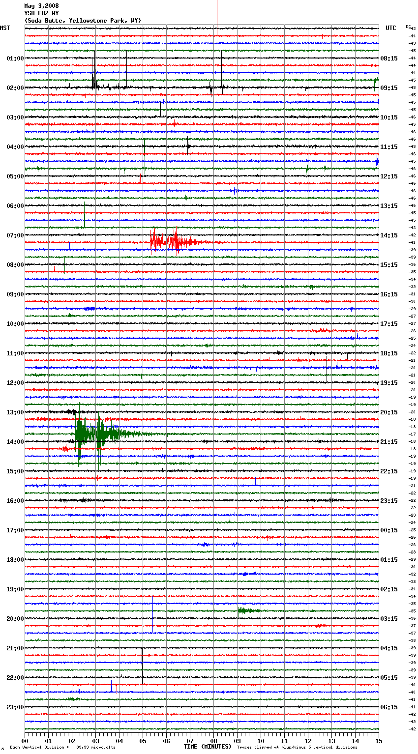
Task: Select the '21:00' MST row label
Action: pyautogui.click(x=15, y=648)
